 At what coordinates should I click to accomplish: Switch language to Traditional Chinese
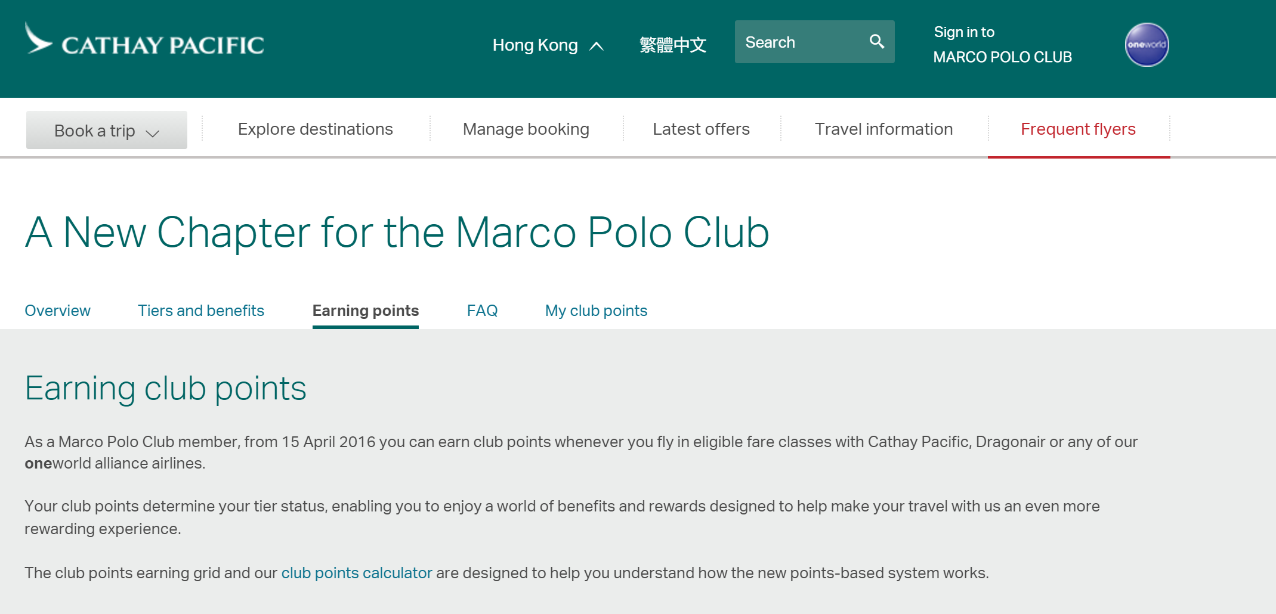click(673, 45)
